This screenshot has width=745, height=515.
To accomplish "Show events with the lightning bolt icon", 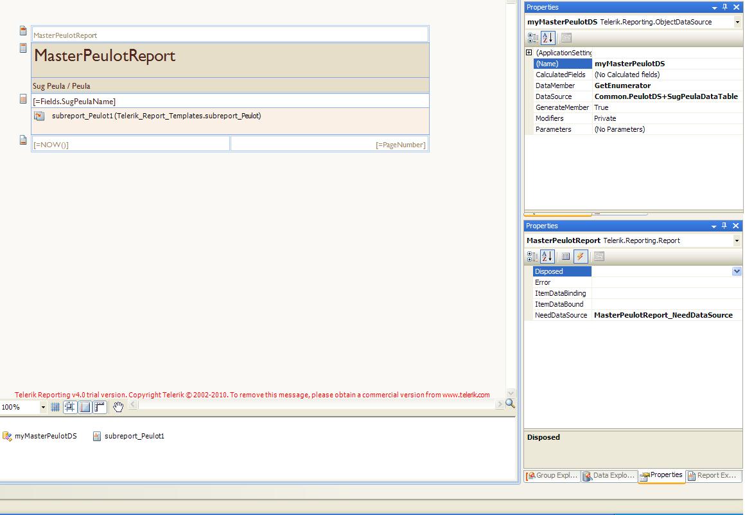I will [x=581, y=257].
